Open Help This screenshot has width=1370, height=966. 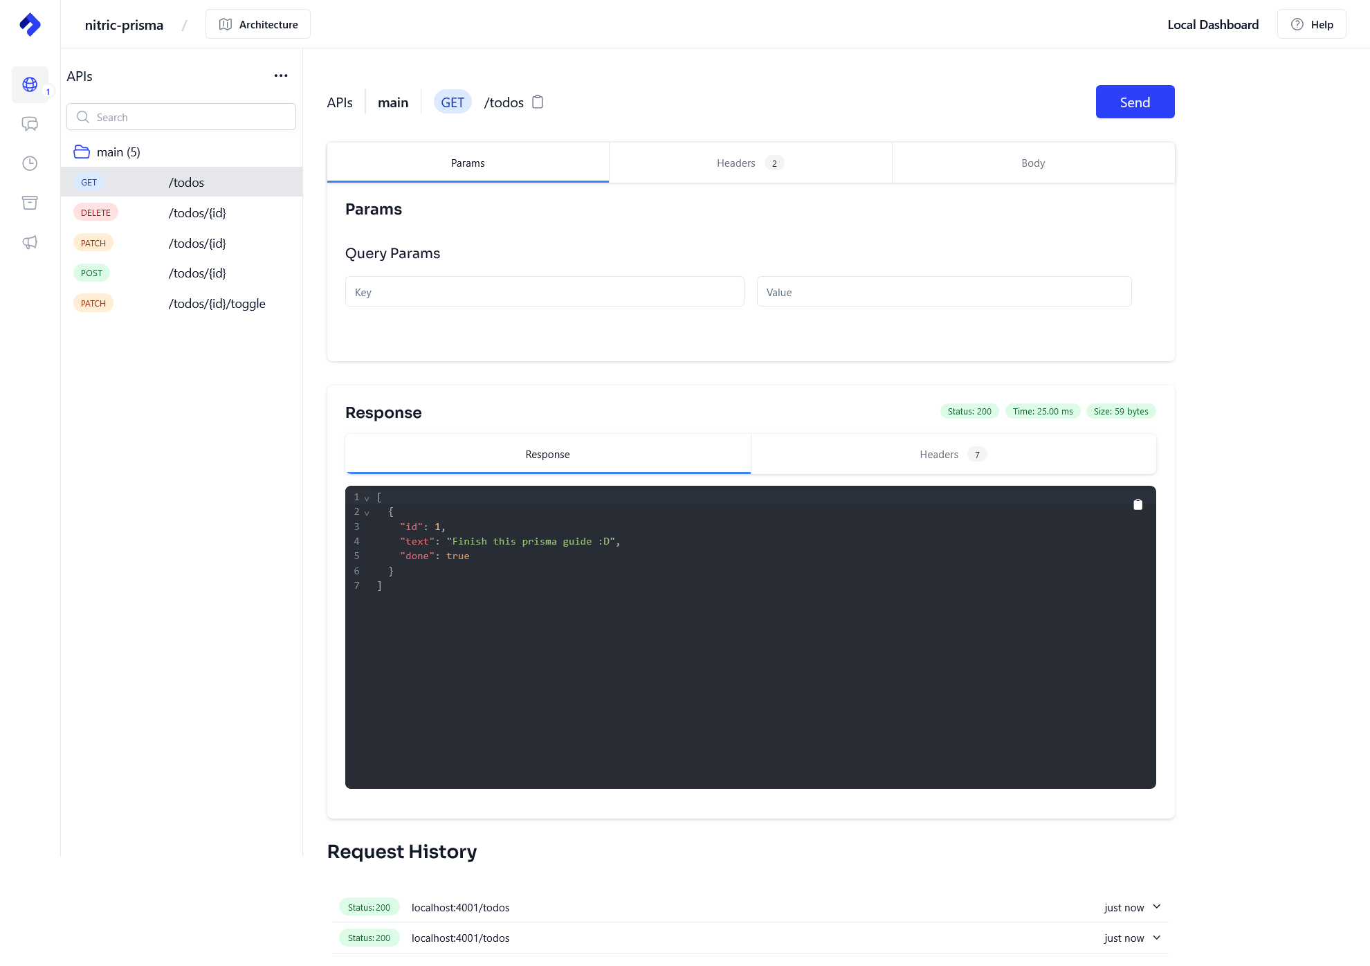pyautogui.click(x=1311, y=24)
